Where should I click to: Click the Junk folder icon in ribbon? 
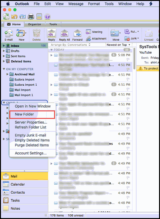127,38
